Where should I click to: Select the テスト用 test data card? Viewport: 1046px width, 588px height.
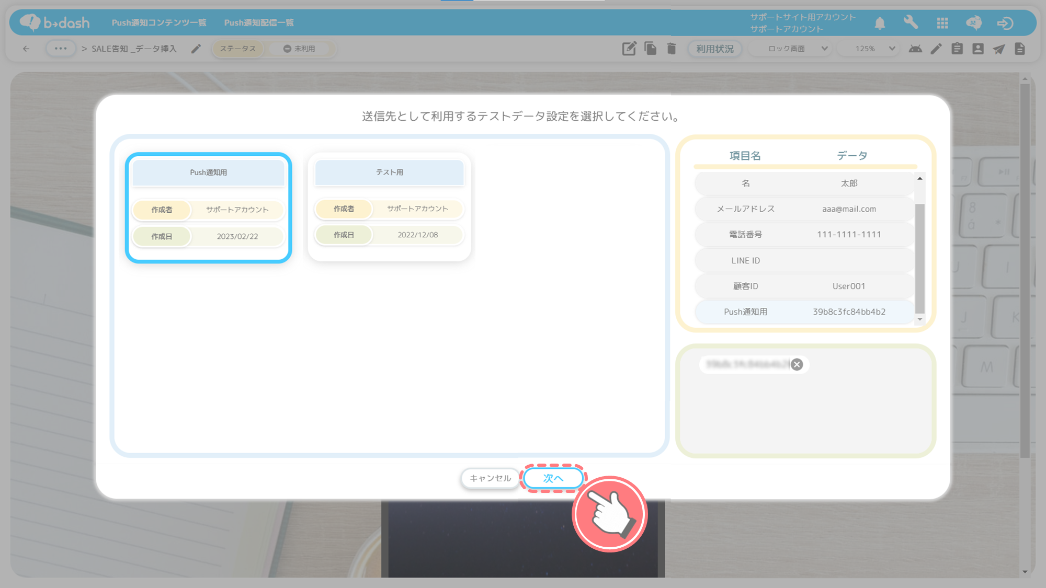pyautogui.click(x=389, y=206)
